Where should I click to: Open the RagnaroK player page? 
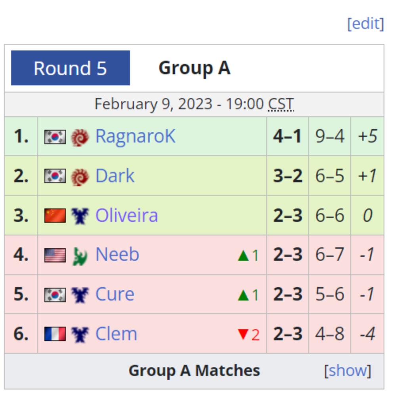(135, 136)
